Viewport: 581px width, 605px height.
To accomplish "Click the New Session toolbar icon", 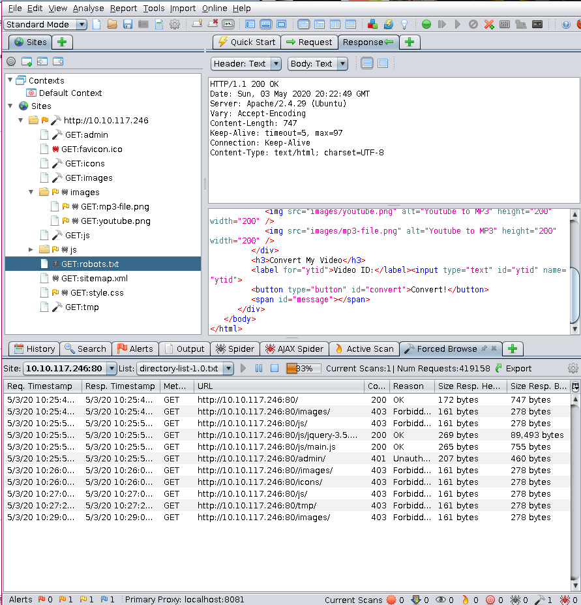I will click(x=97, y=24).
